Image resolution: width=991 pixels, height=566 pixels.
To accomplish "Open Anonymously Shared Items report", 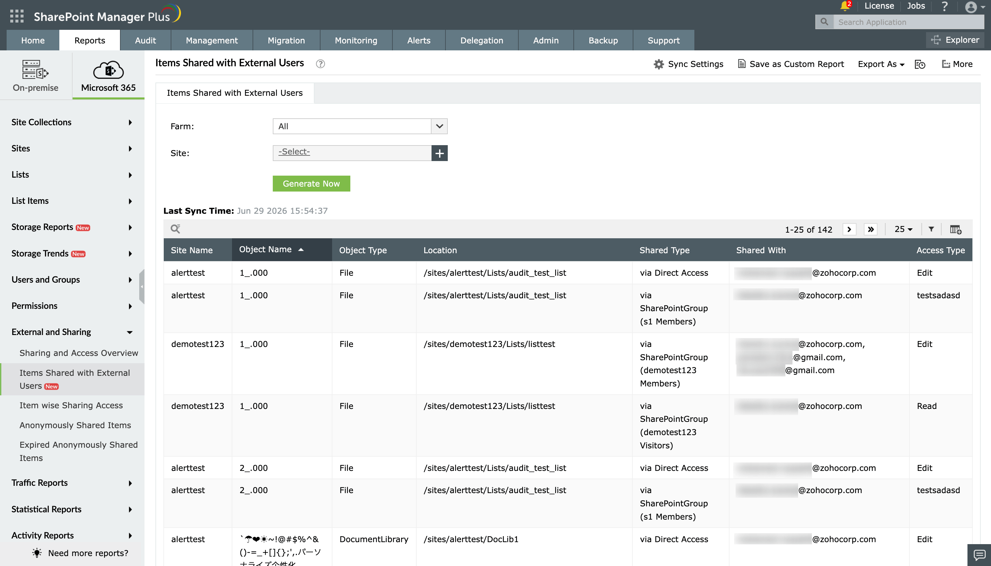I will click(76, 425).
